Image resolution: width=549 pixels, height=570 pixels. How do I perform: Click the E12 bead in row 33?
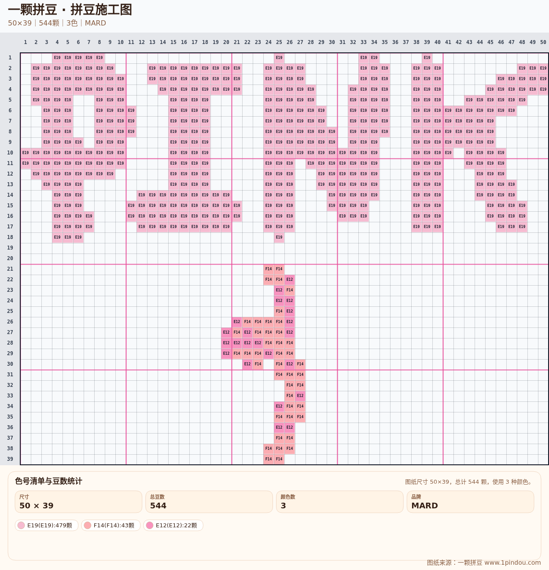[300, 396]
